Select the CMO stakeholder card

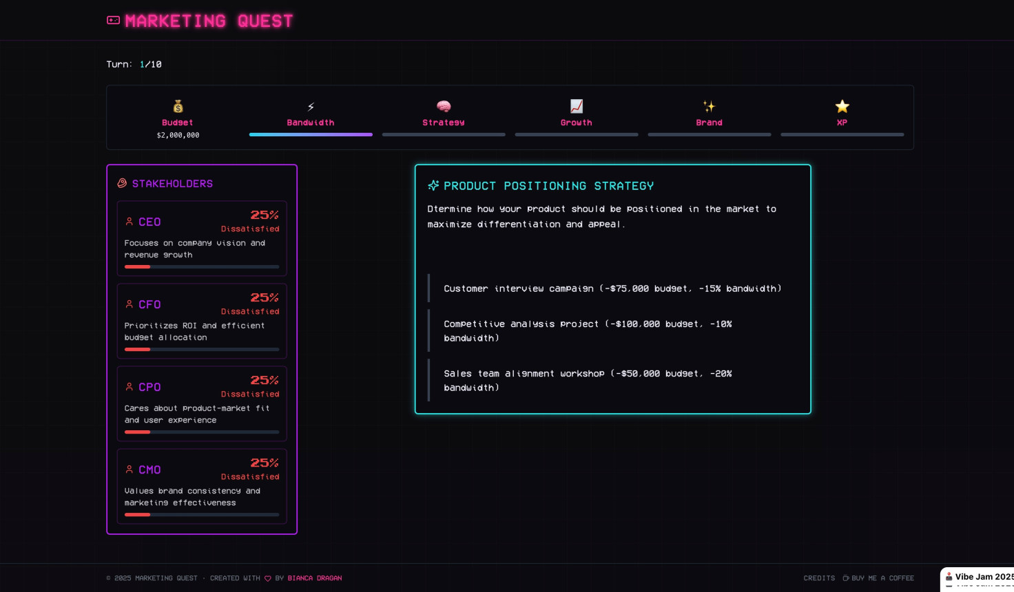point(202,486)
